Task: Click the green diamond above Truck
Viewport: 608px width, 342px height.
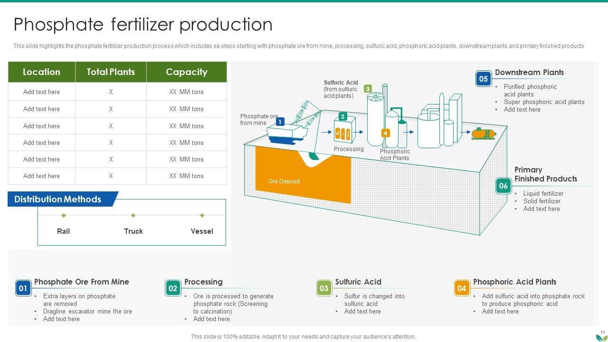Action: pos(133,216)
